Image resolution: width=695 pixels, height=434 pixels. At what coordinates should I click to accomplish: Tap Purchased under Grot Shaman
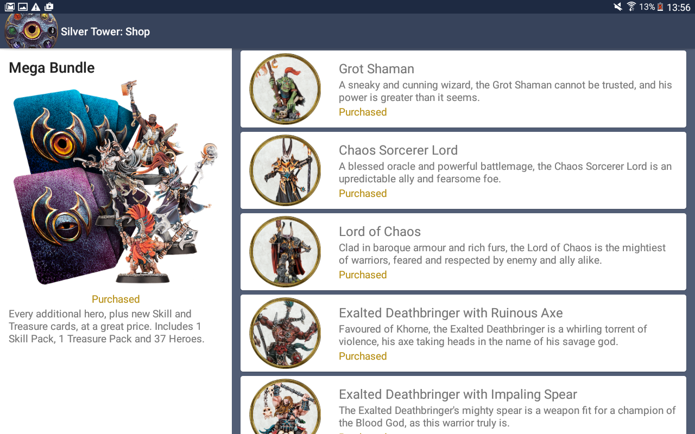363,112
